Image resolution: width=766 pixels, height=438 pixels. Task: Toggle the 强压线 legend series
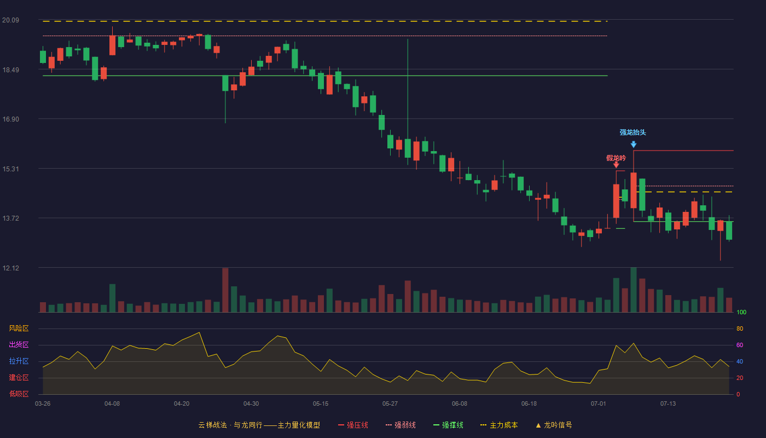(353, 425)
